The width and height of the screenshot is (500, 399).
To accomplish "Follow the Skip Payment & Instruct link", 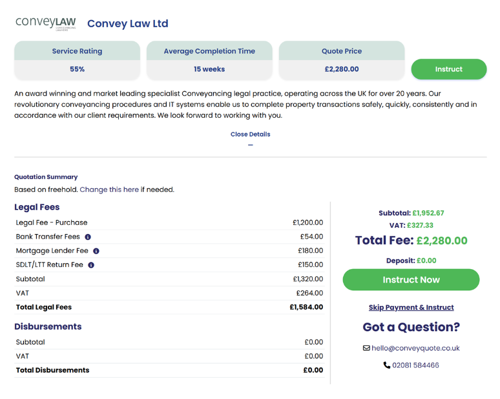I will (x=411, y=308).
